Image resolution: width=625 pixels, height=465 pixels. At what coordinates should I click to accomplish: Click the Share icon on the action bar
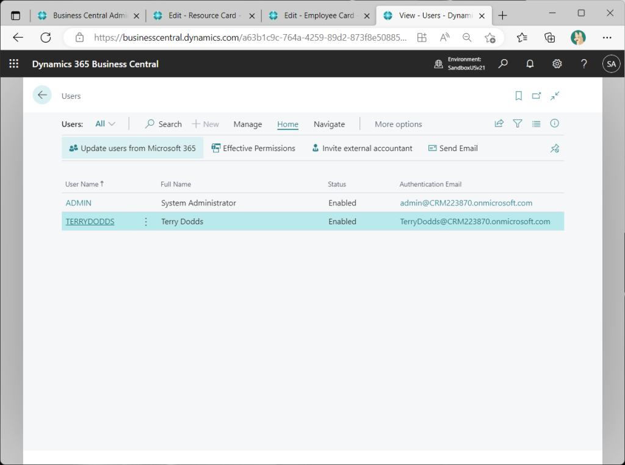[499, 124]
